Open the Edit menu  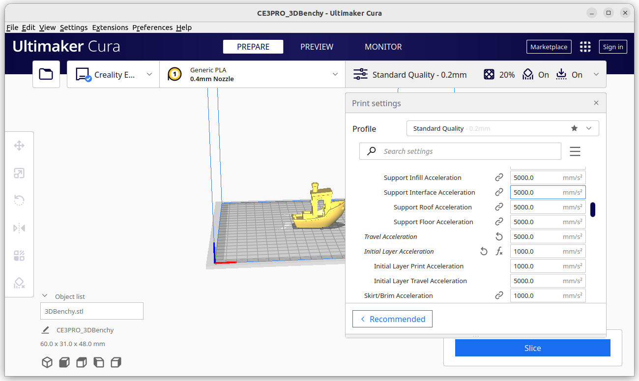click(x=29, y=28)
